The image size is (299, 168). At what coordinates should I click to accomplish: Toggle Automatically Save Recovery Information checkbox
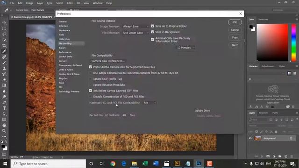tap(152, 39)
